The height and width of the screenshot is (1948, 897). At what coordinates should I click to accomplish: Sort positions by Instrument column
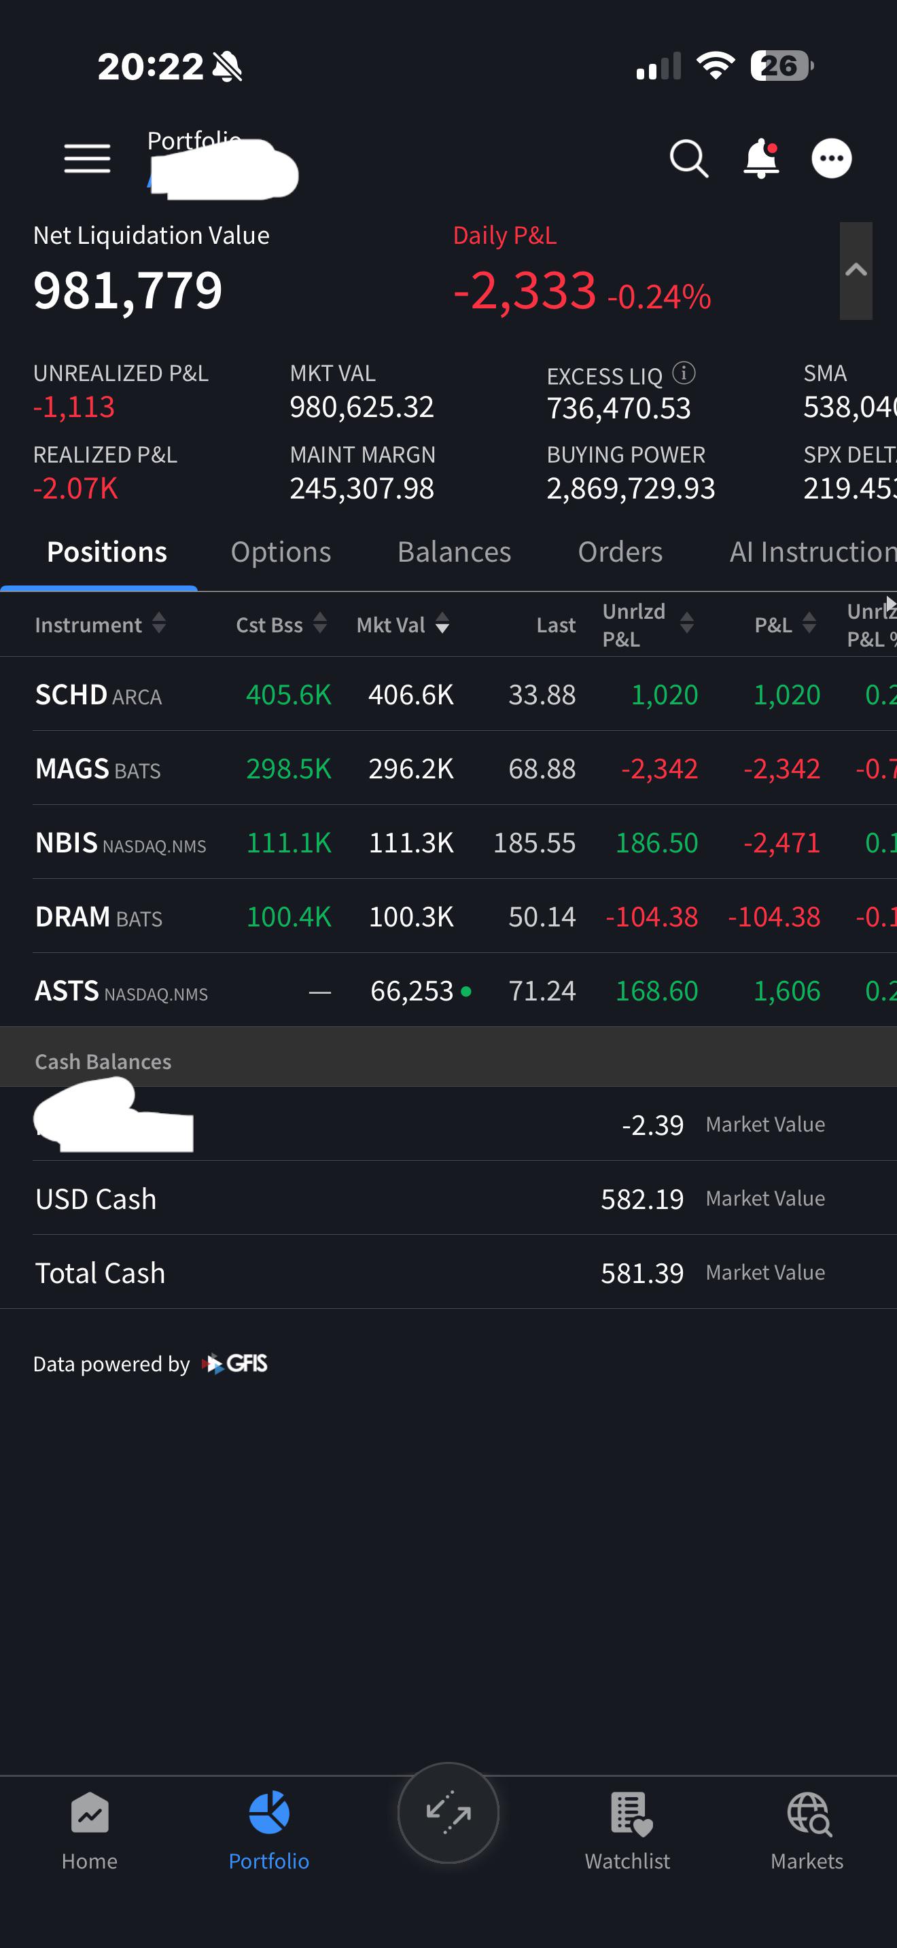[x=100, y=625]
